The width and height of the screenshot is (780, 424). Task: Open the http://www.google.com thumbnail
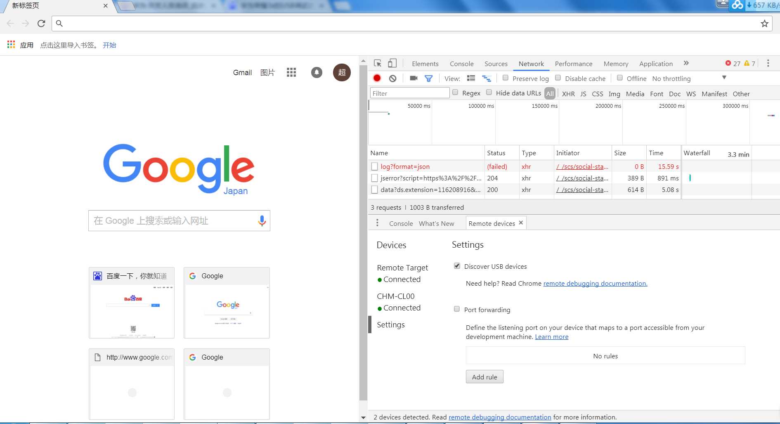(x=131, y=384)
